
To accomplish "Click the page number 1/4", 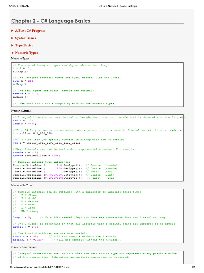I will (x=193, y=267).
